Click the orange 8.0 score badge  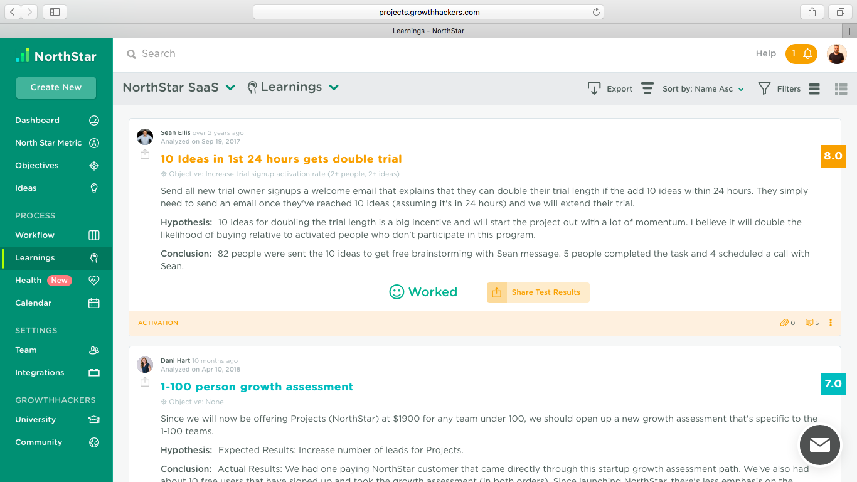coord(833,156)
